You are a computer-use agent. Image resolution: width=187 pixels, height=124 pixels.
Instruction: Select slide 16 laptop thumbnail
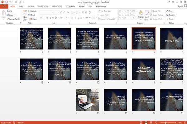coord(88,100)
